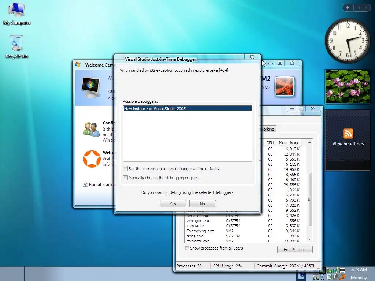Sort by the CPU column header
Image resolution: width=375 pixels, height=281 pixels.
[270, 143]
